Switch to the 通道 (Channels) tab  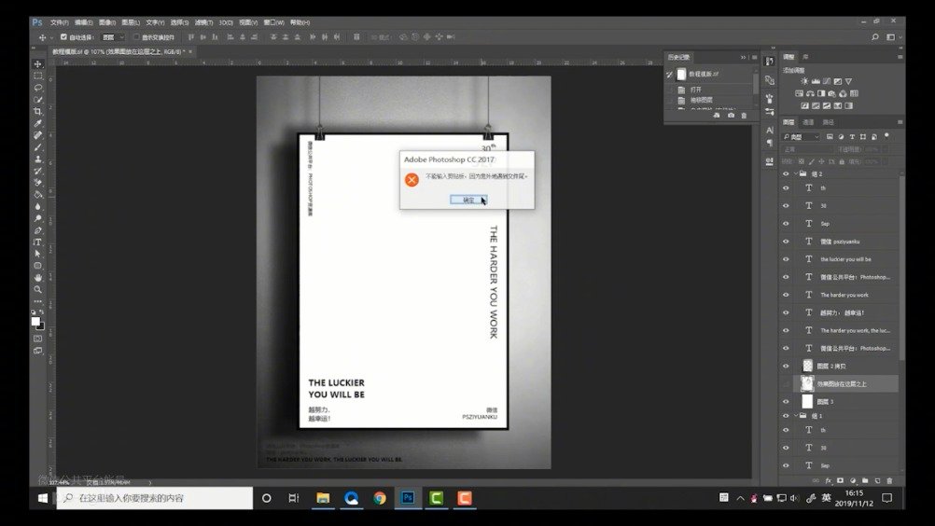click(x=808, y=122)
